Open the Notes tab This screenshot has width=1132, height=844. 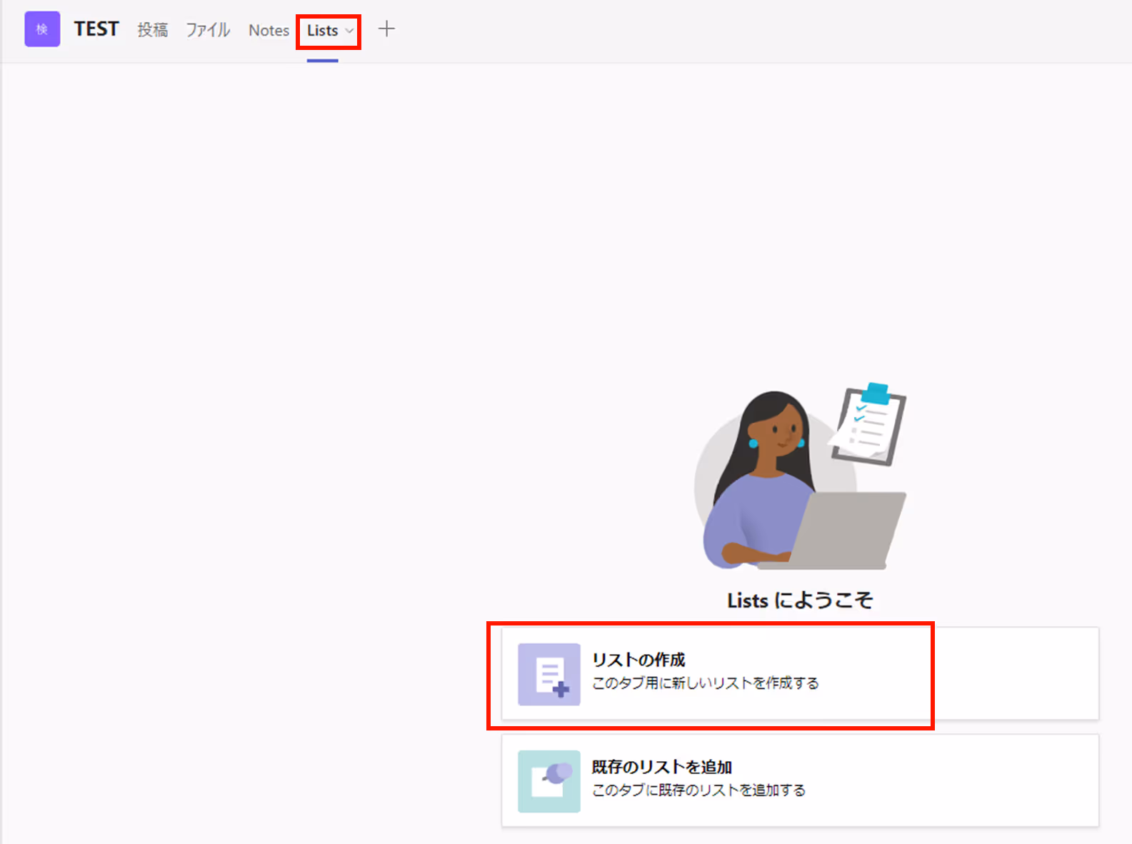tap(269, 31)
